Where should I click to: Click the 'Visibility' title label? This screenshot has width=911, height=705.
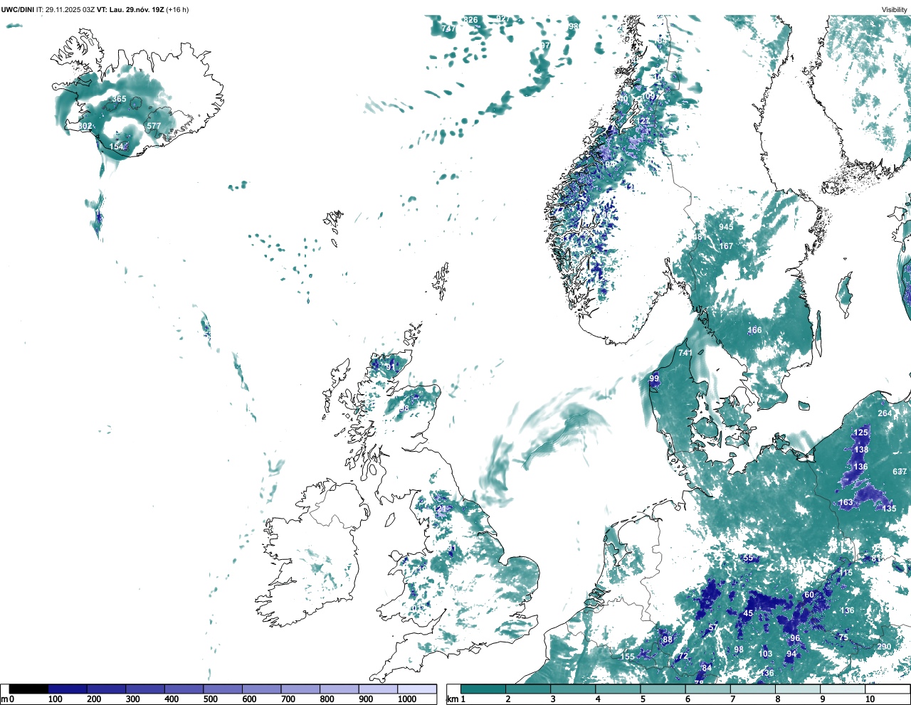click(894, 10)
